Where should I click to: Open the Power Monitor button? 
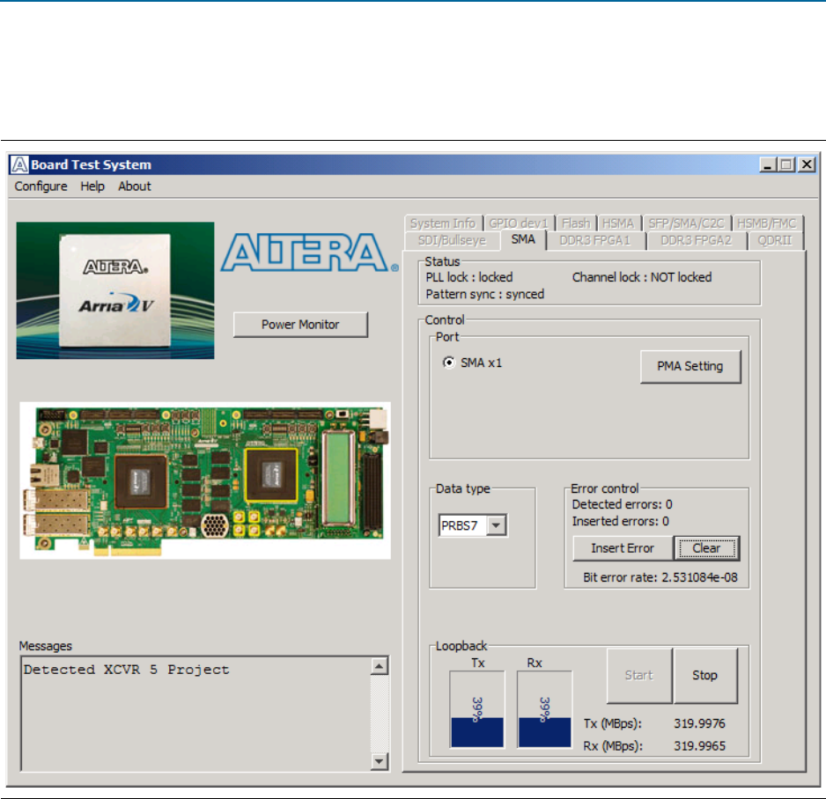pos(300,325)
